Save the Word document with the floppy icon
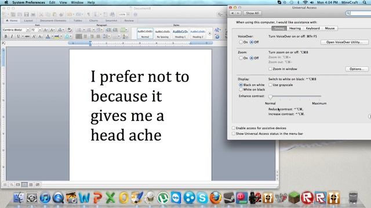This screenshot has width=371, height=208. click(x=26, y=14)
